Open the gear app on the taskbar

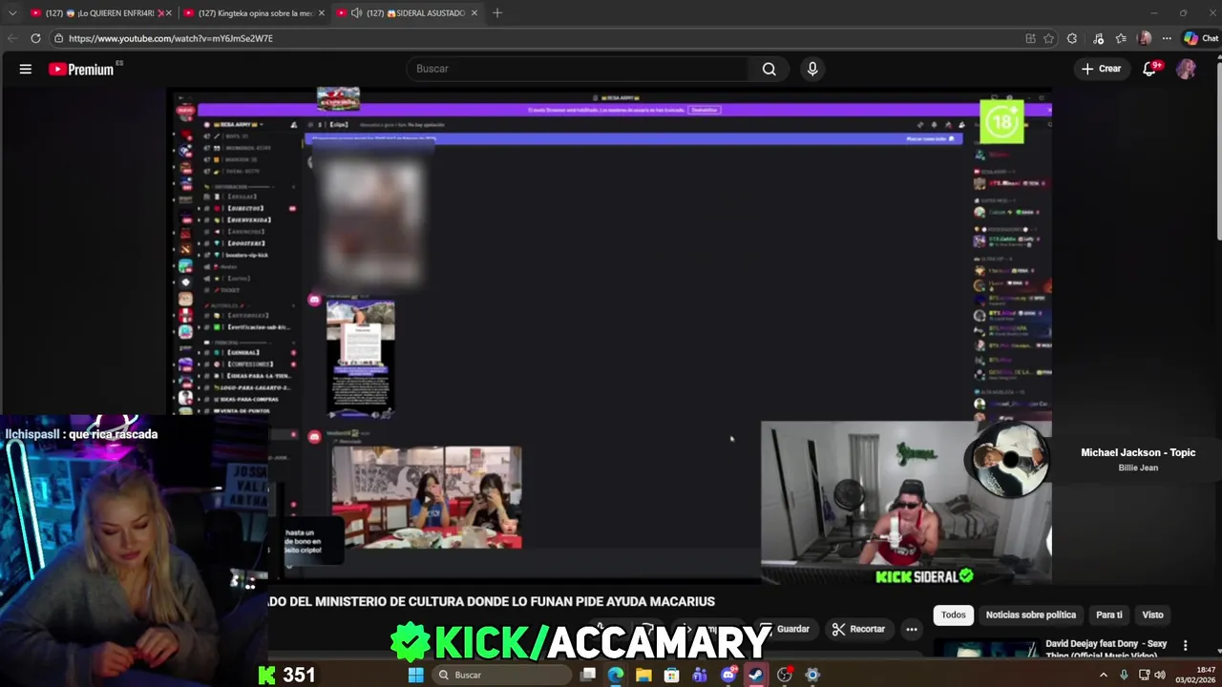click(812, 675)
